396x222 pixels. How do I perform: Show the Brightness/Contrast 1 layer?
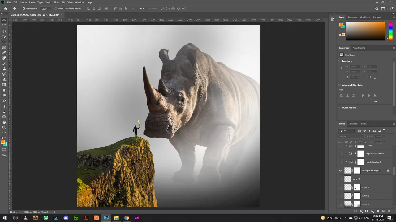pos(341,154)
